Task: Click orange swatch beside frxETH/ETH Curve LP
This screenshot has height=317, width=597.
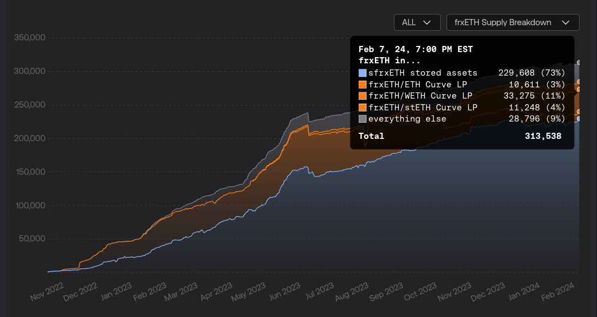Action: (363, 85)
